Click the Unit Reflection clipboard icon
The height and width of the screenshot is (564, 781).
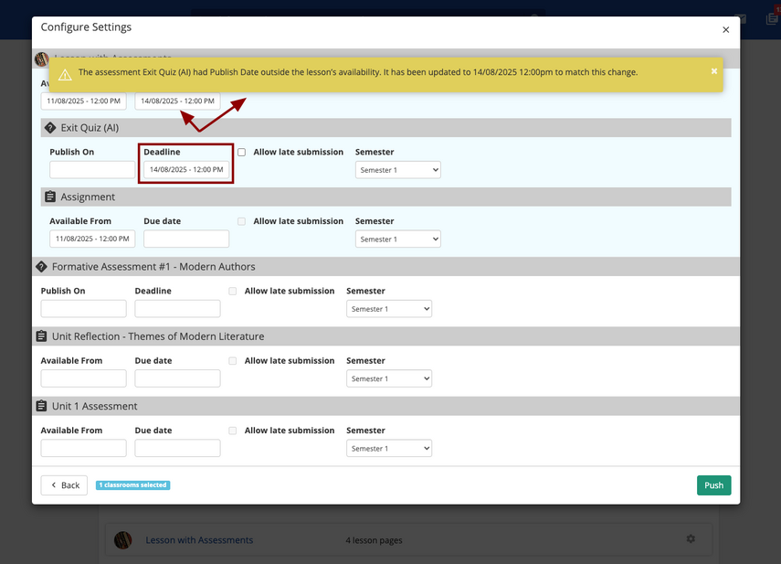pyautogui.click(x=41, y=336)
